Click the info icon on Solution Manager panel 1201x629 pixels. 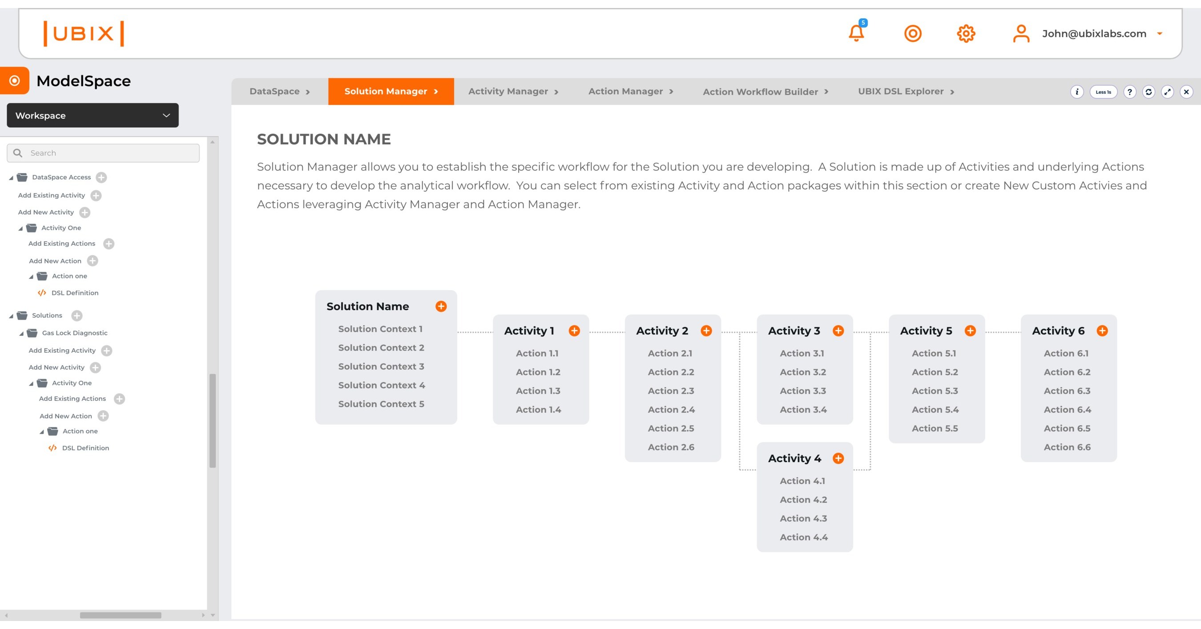(x=1077, y=91)
